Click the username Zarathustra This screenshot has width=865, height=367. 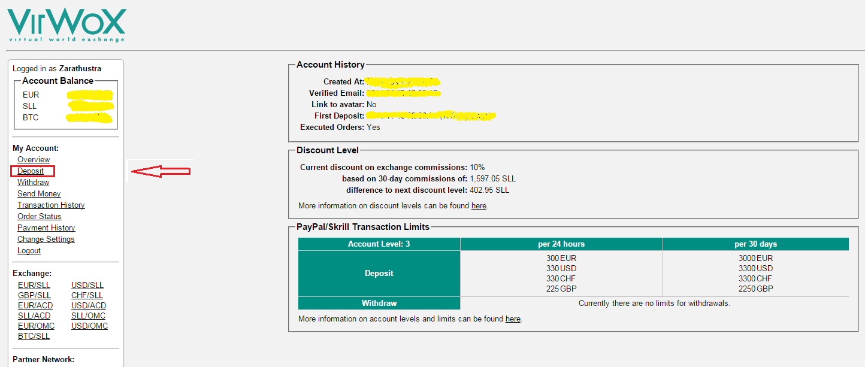click(80, 69)
